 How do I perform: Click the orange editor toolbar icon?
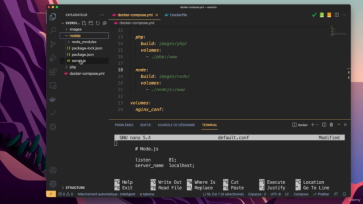point(329,15)
